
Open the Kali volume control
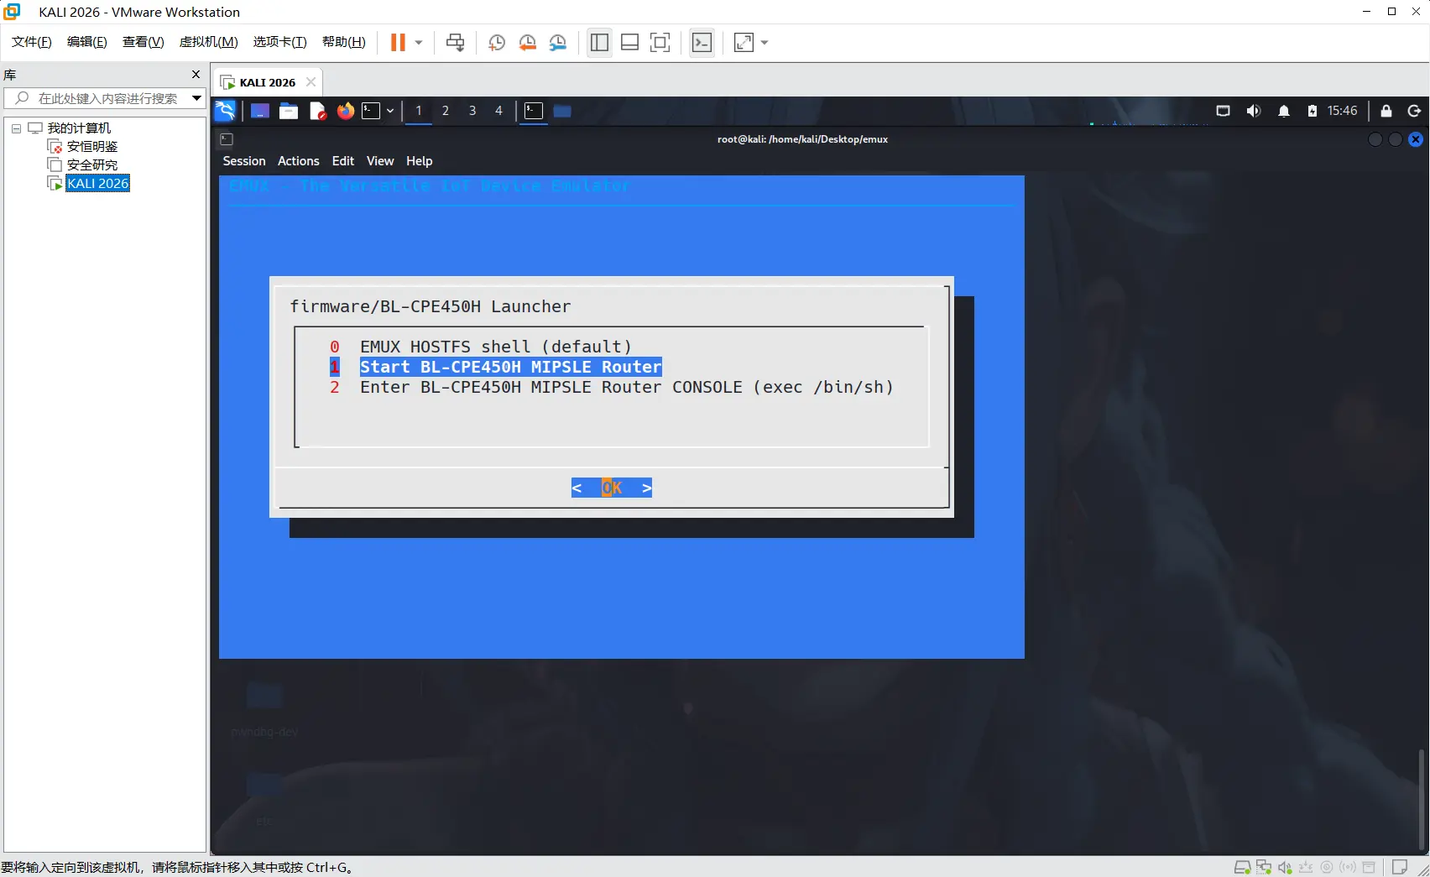click(1254, 111)
